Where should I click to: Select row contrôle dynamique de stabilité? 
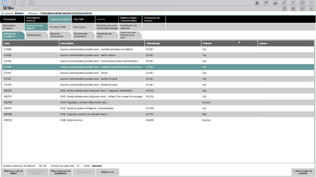(x=158, y=49)
